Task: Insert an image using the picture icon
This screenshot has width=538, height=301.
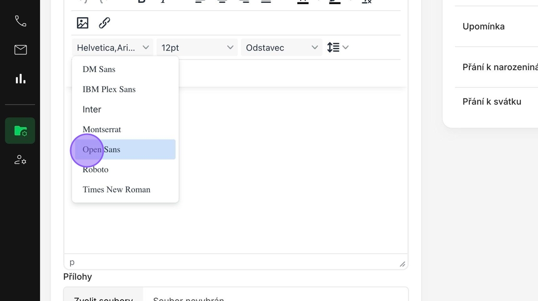Action: pos(82,23)
